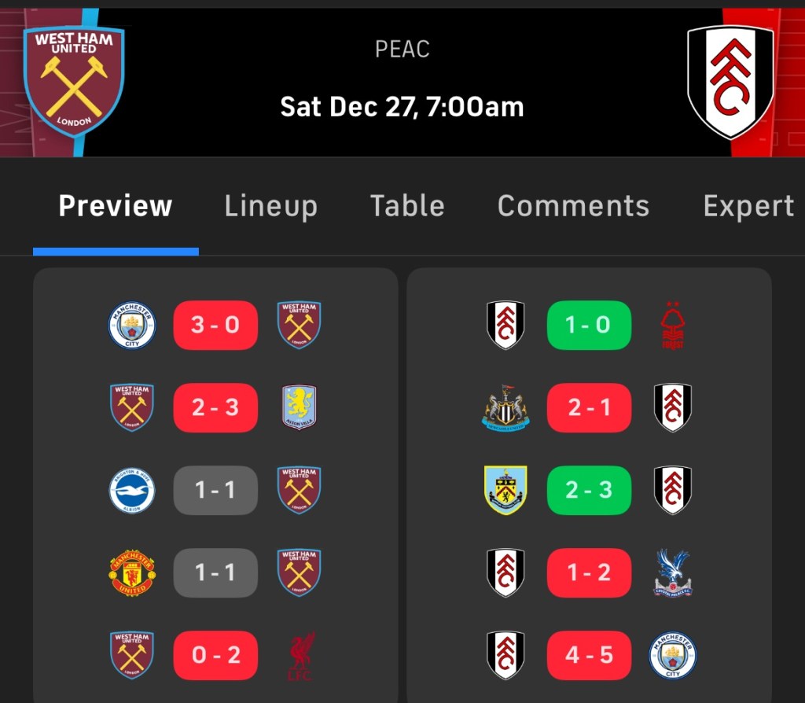Go to the Comments tab
The height and width of the screenshot is (703, 805).
click(573, 206)
